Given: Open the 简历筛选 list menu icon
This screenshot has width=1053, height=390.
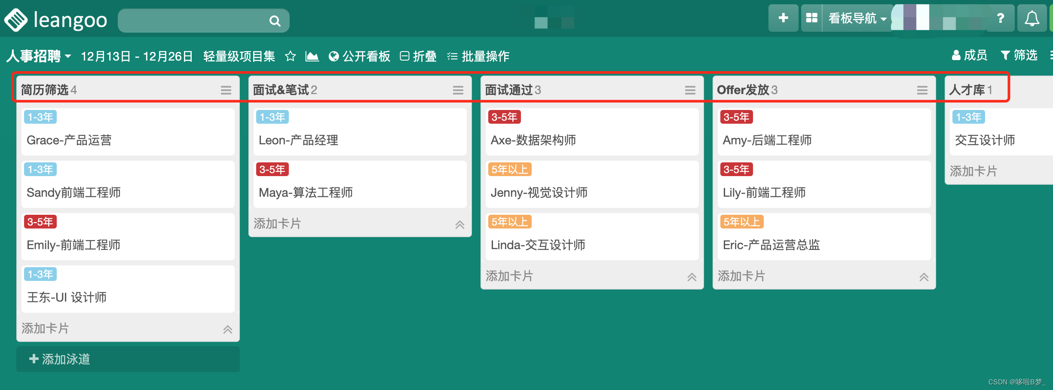Looking at the screenshot, I should [x=226, y=90].
